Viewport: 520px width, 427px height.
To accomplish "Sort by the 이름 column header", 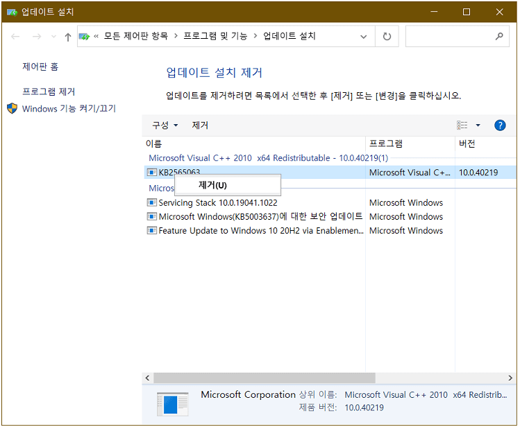I will [x=255, y=143].
